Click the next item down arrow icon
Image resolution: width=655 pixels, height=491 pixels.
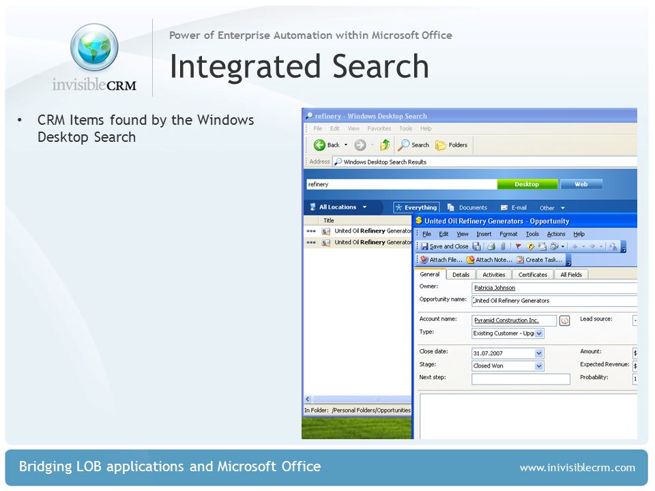click(592, 246)
